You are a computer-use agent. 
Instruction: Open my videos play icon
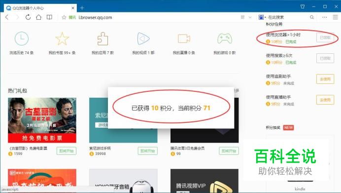coord(143,39)
